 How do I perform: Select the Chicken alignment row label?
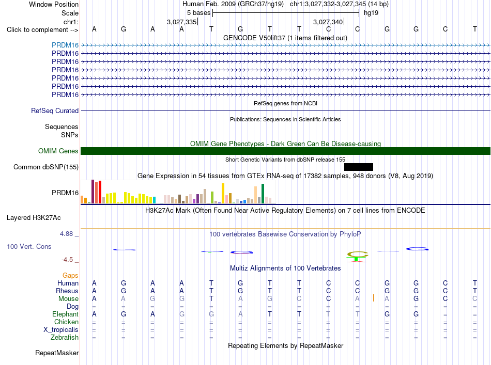click(x=66, y=322)
